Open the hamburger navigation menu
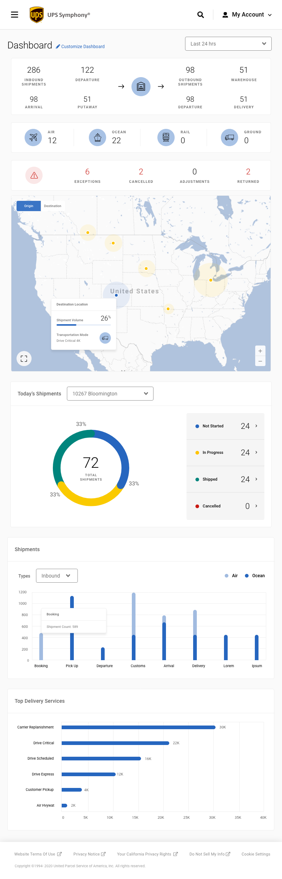The width and height of the screenshot is (282, 879). pyautogui.click(x=15, y=15)
